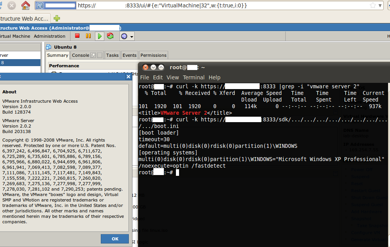Click the Ubuntu 8 title text

click(x=65, y=47)
